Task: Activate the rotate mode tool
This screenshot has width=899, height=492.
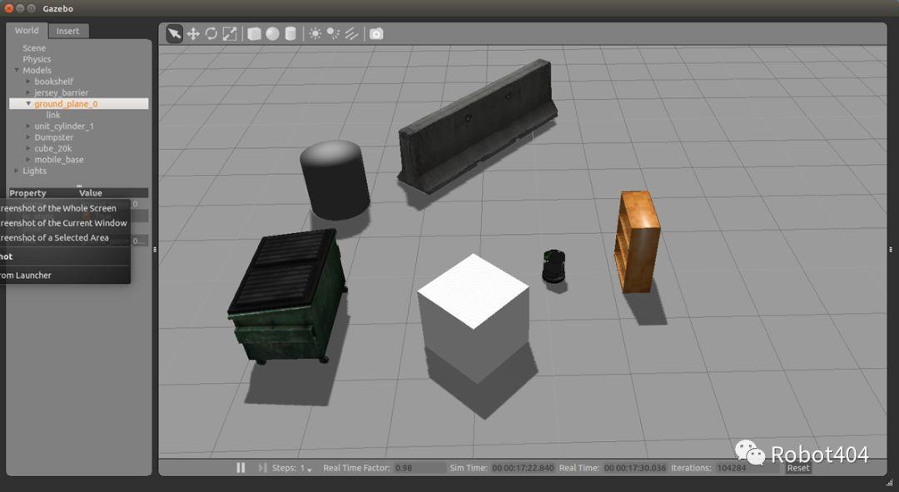Action: click(x=211, y=34)
